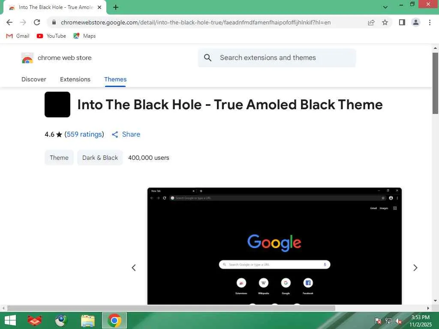Show the previous screenshot in the carousel
Screen dimensions: 439x329
tap(134, 268)
